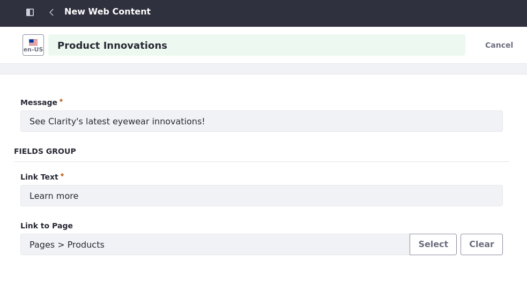Image resolution: width=527 pixels, height=290 pixels.
Task: Focus the Product Innovations title field
Action: (x=257, y=45)
